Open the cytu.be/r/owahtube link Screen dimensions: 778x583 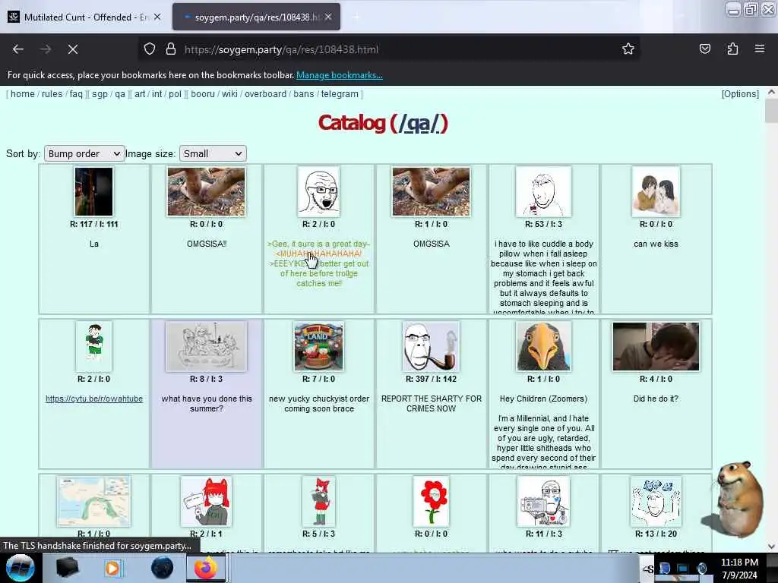(x=94, y=399)
